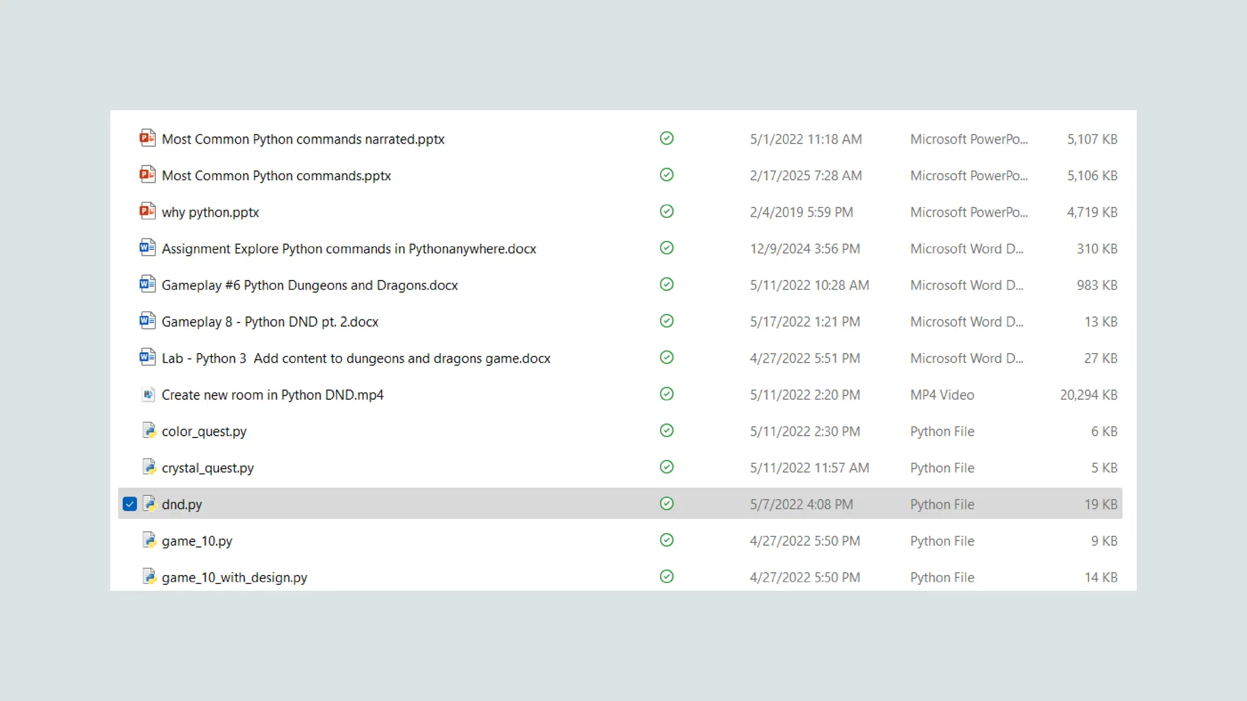
Task: Click Python icon beside game_10.py
Action: tap(149, 540)
